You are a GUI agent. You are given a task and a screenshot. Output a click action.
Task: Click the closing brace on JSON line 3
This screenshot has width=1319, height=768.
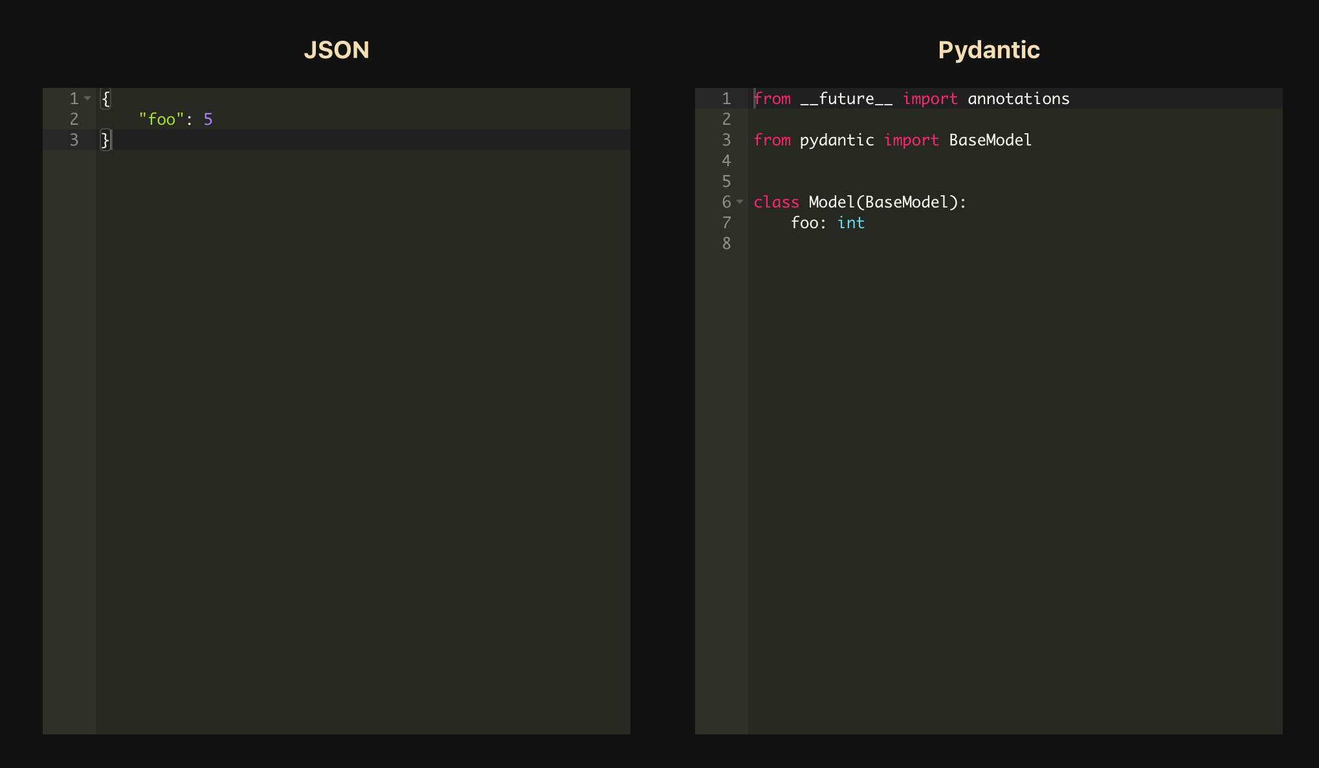point(105,140)
